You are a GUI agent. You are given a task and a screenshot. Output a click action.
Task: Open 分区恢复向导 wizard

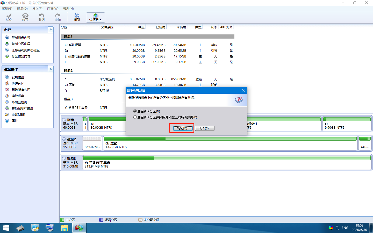coord(21,56)
